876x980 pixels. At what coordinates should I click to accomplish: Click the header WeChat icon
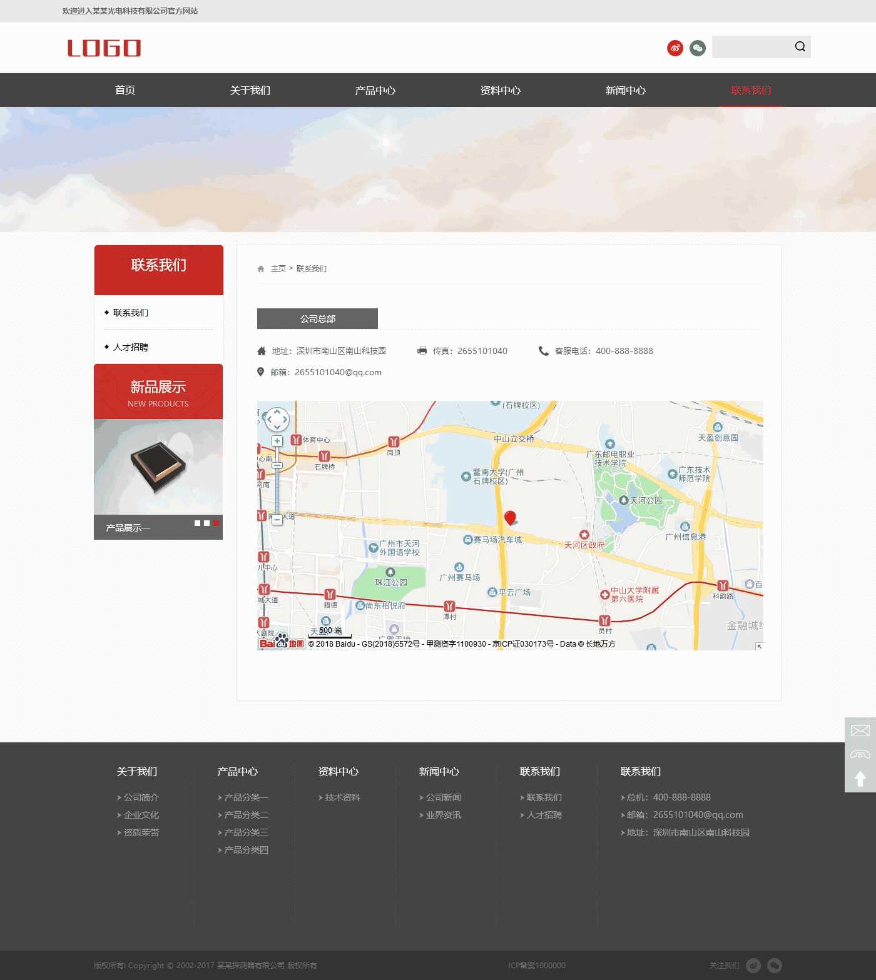click(697, 48)
